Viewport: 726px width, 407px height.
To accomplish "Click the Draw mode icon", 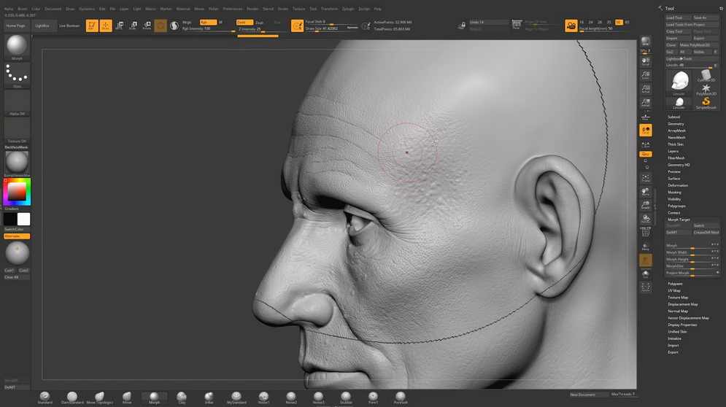I will [106, 26].
